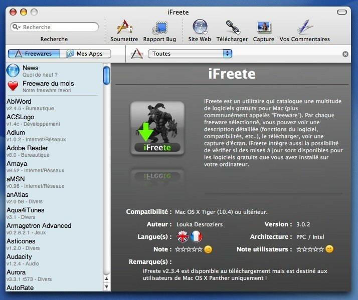Click the Louka Desroziers author name
Viewport: 358px width, 300px height.
200,224
